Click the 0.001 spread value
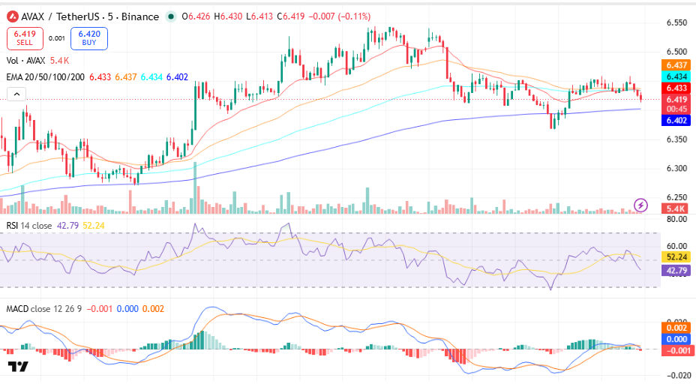This screenshot has width=696, height=384. 57,38
